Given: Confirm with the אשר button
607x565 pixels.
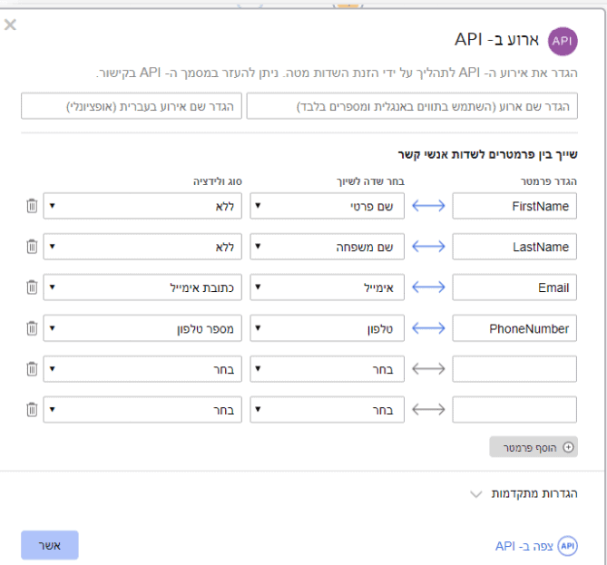Looking at the screenshot, I should point(50,545).
